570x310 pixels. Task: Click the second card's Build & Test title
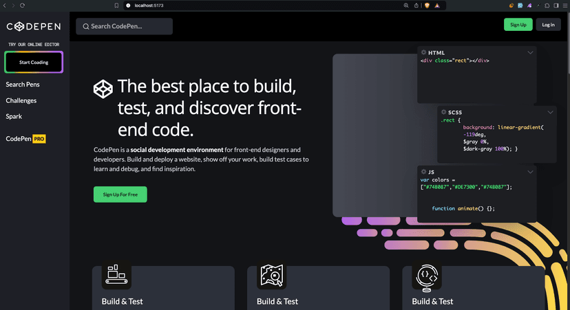coord(277,301)
